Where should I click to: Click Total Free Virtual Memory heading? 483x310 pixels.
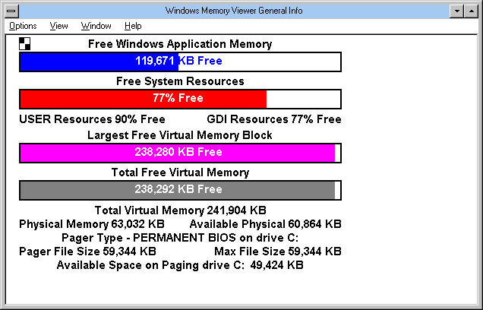pyautogui.click(x=180, y=172)
